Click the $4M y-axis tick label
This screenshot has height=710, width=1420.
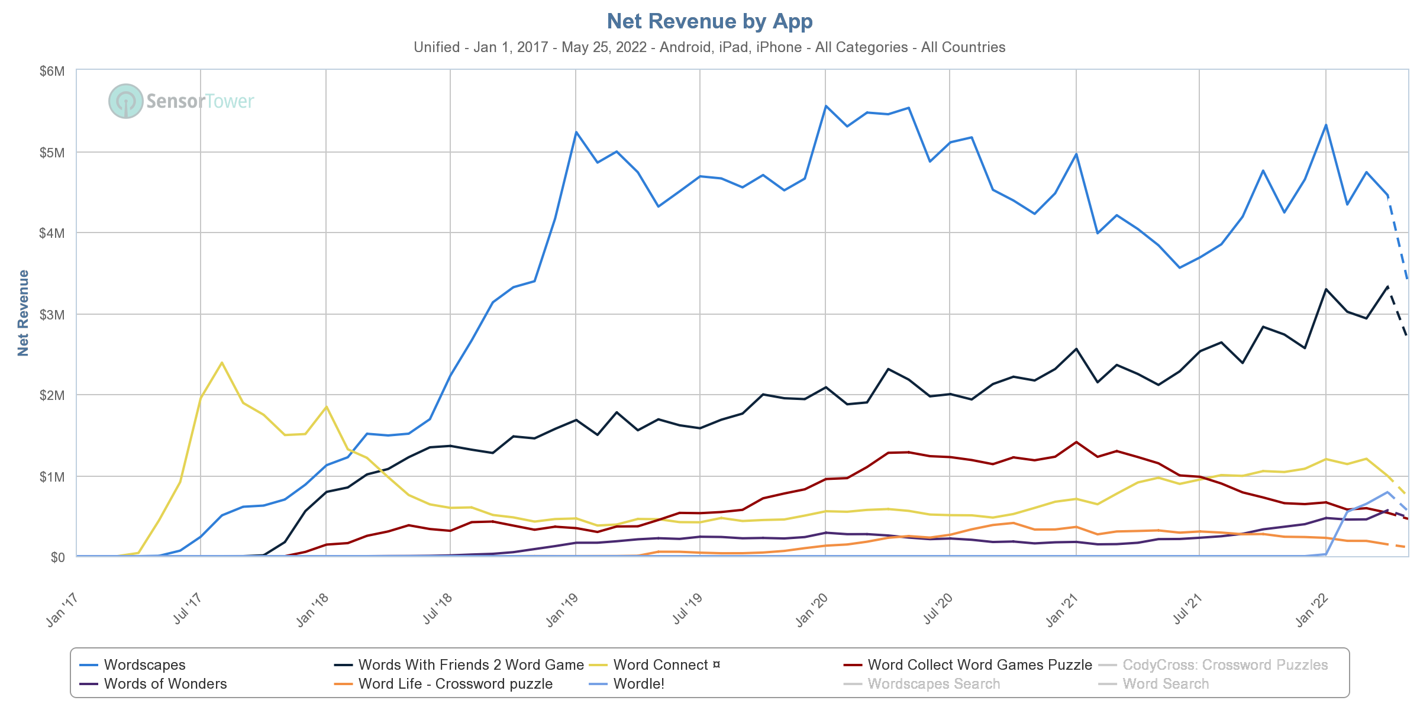coord(52,233)
